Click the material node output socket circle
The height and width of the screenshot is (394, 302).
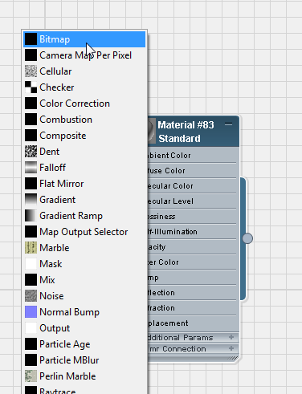click(247, 238)
